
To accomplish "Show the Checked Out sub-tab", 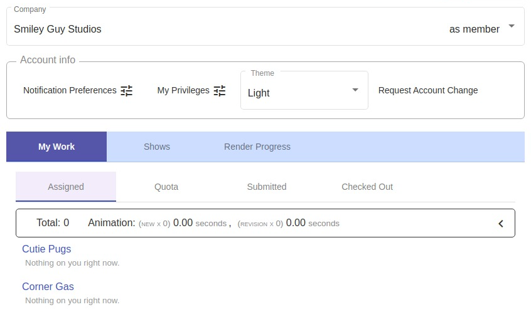I will pyautogui.click(x=367, y=187).
